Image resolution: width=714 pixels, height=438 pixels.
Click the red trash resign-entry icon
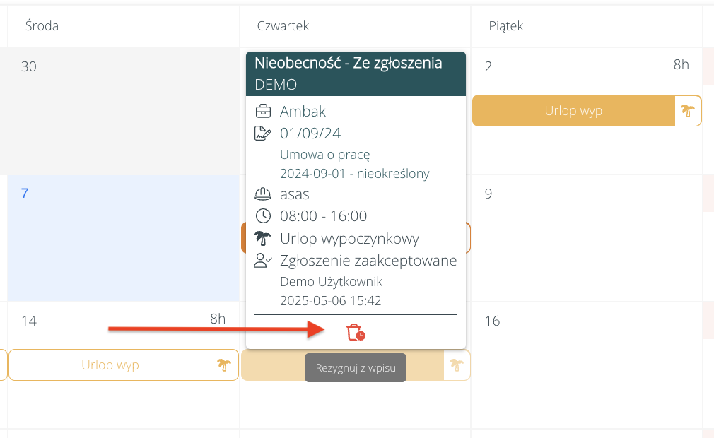point(356,332)
